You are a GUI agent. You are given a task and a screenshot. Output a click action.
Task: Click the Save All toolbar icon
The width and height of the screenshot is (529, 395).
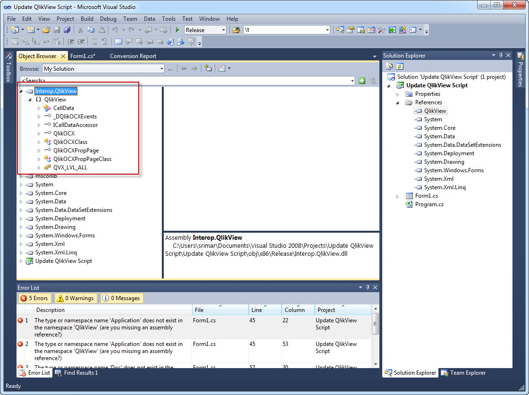[x=67, y=30]
